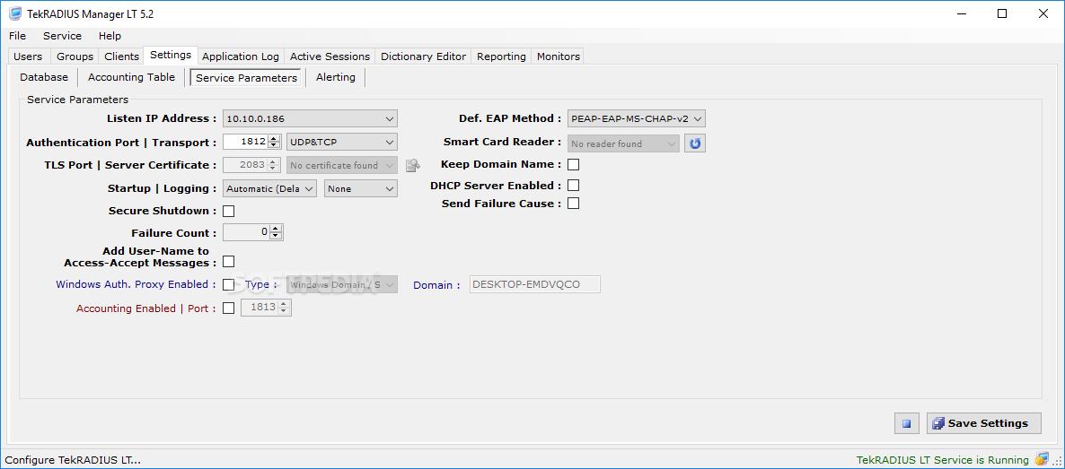
Task: Open Def. EAP Method dropdown
Action: coord(637,118)
